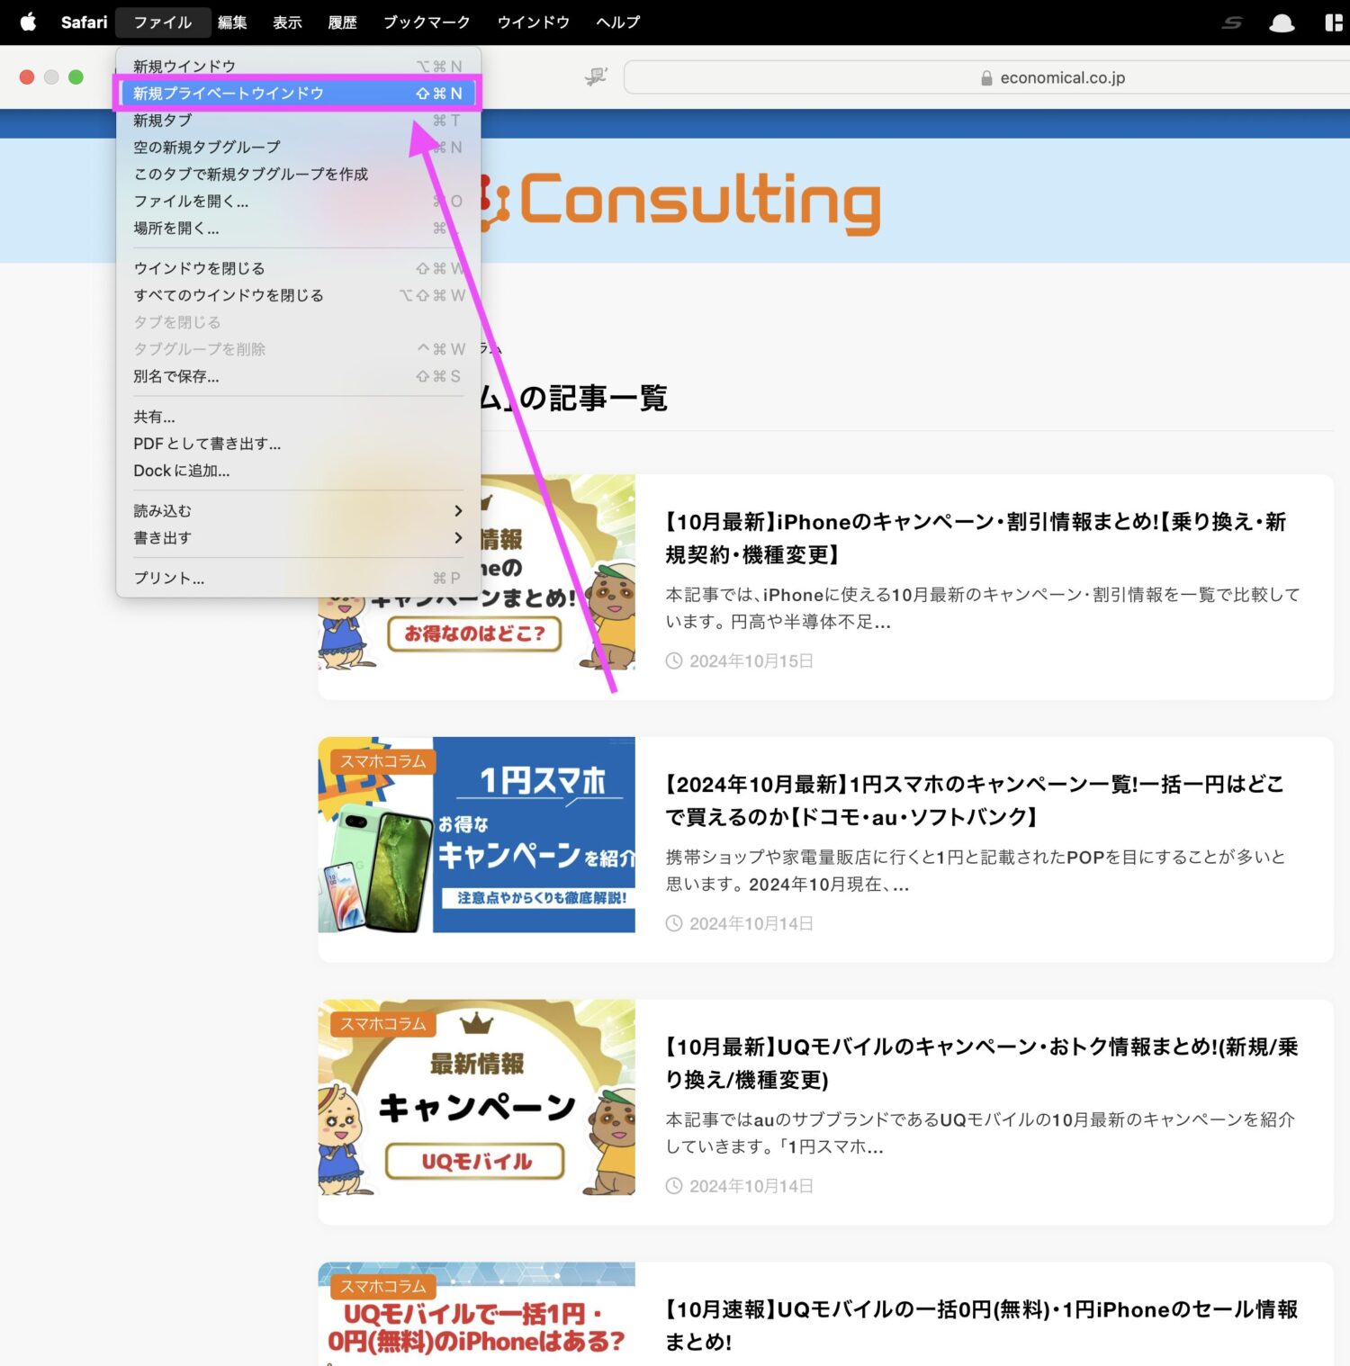Open the ウインドウ menu
The height and width of the screenshot is (1366, 1350).
(x=533, y=22)
